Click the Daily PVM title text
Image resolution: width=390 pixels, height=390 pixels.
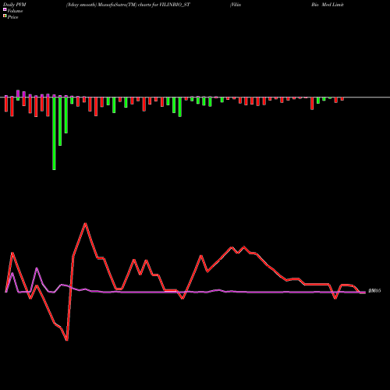[15, 5]
